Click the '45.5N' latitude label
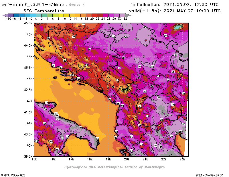The width and height of the screenshot is (229, 177). (x=28, y=23)
